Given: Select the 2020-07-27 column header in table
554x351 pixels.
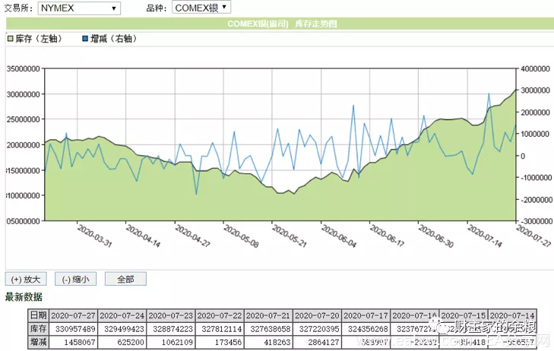Looking at the screenshot, I should tap(73, 315).
